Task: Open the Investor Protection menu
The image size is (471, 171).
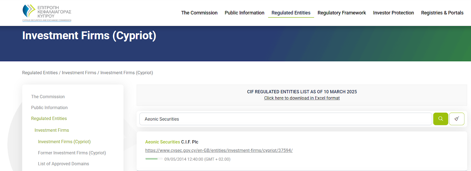Action: click(x=393, y=13)
